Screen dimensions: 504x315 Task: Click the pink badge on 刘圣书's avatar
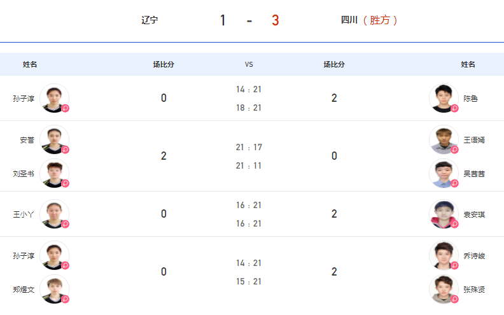pyautogui.click(x=66, y=183)
